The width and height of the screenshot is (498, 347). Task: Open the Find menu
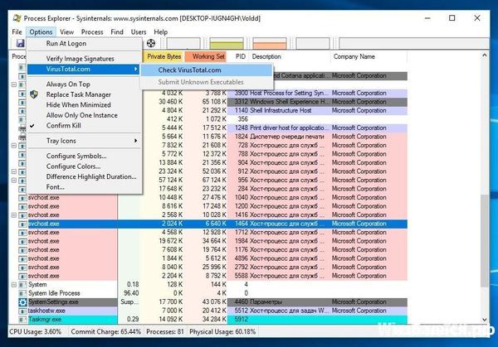coord(117,32)
